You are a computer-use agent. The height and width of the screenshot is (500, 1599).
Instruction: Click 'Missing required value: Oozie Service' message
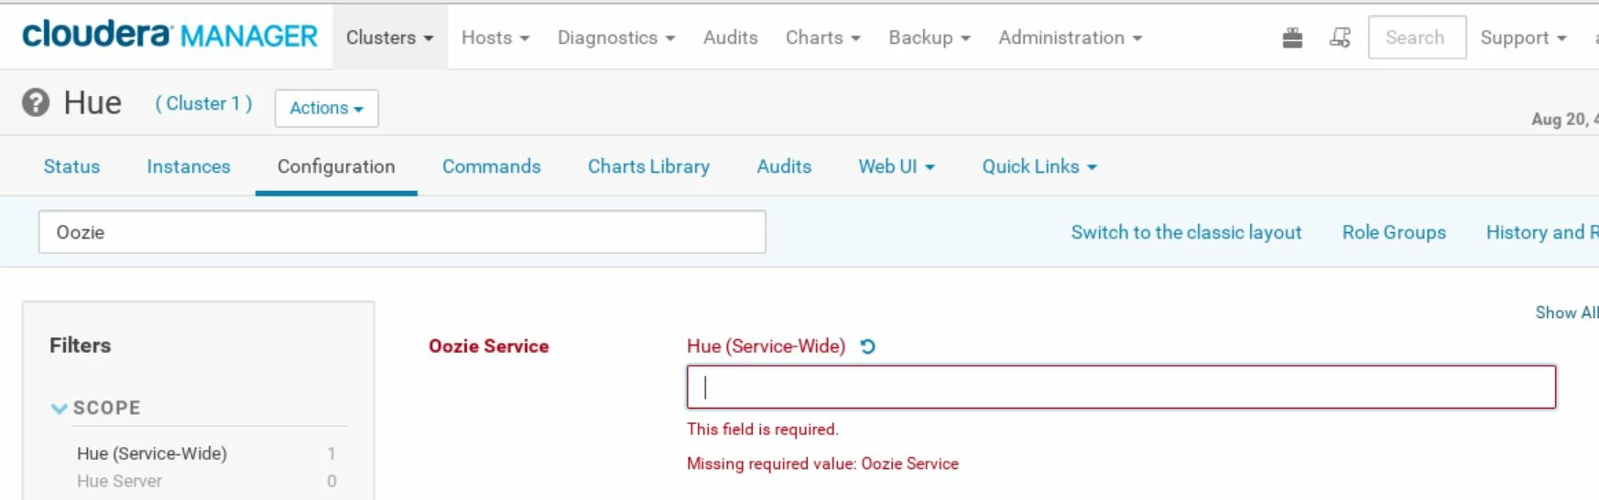[822, 463]
